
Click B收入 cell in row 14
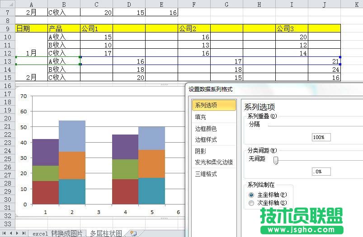pyautogui.click(x=64, y=69)
